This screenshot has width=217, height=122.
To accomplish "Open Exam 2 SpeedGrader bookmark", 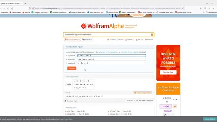I will [x=127, y=12].
